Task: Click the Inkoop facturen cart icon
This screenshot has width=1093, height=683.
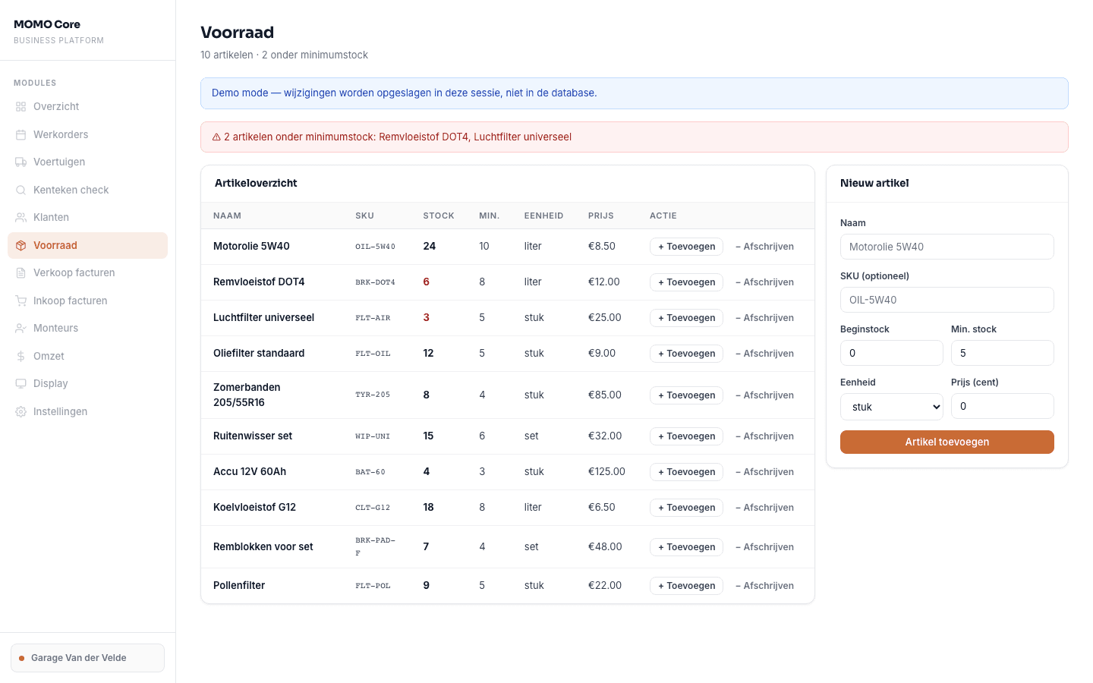Action: point(21,301)
